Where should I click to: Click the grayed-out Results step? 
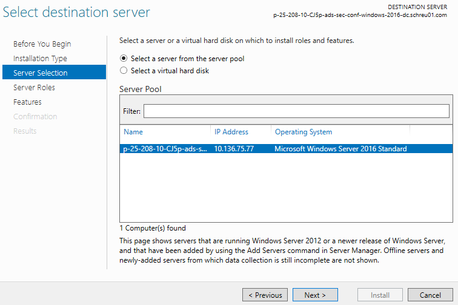click(25, 131)
